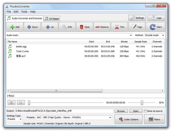Select the Track 2.wma file row
Image resolution: width=172 pixels, height=132 pixels.
tap(85, 51)
